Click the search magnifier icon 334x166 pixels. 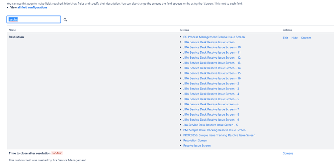pos(65,20)
